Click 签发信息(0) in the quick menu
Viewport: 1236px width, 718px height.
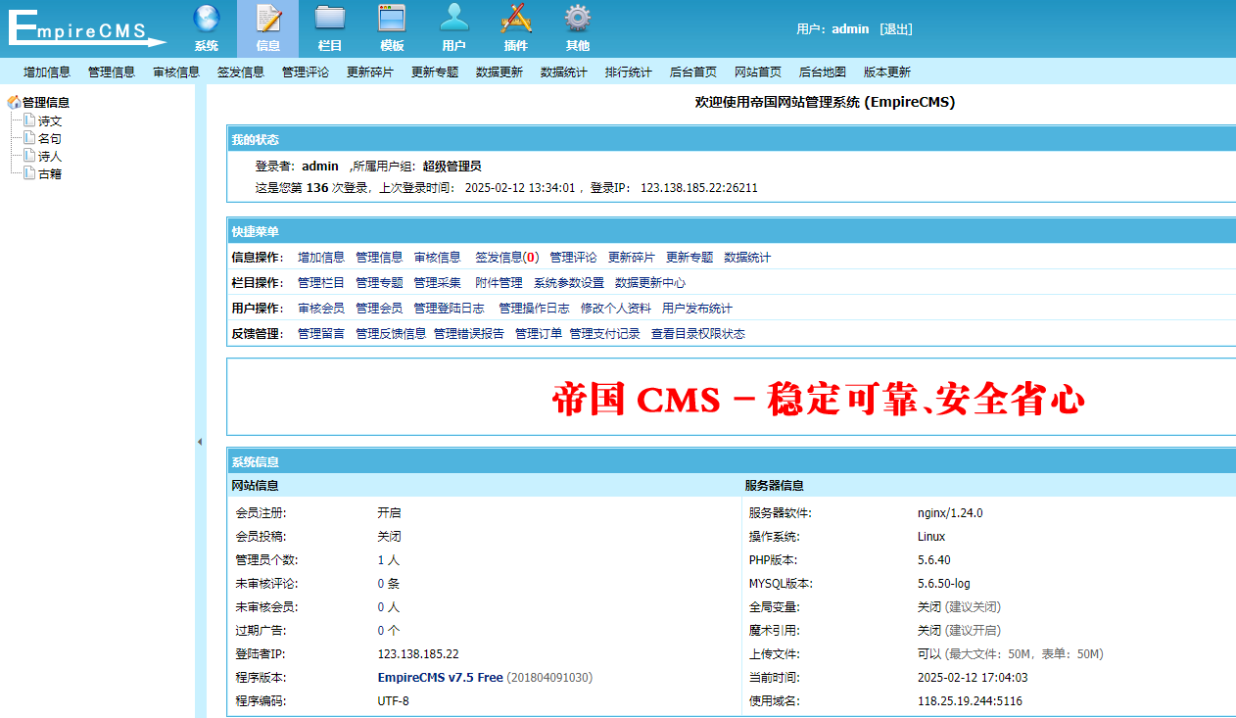pyautogui.click(x=507, y=258)
